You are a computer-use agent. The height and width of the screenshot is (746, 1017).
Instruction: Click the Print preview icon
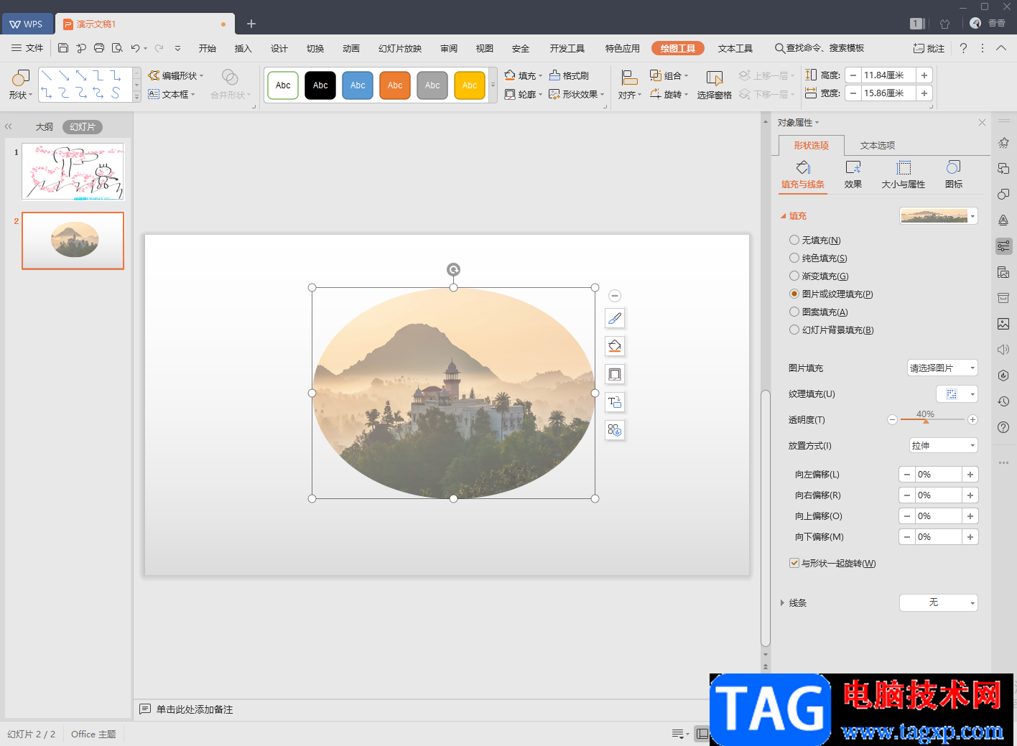[x=117, y=48]
